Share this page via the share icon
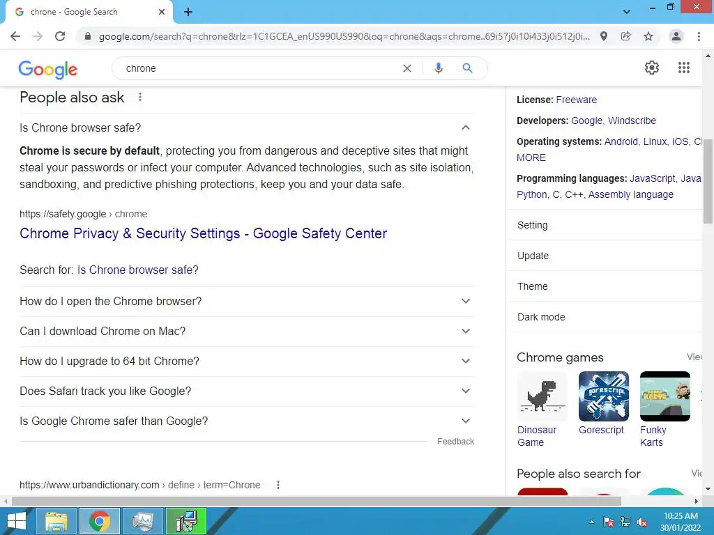Image resolution: width=714 pixels, height=535 pixels. pyautogui.click(x=626, y=36)
